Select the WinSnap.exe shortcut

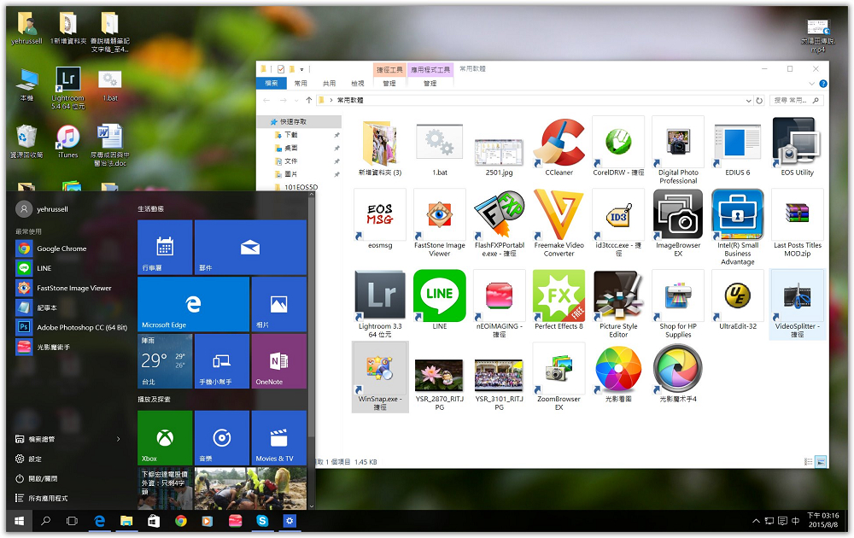coord(380,377)
